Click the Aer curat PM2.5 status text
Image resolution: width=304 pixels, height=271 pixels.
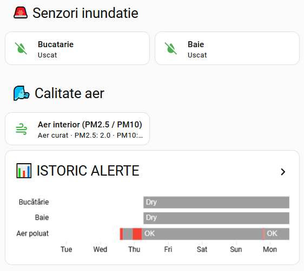coord(90,135)
